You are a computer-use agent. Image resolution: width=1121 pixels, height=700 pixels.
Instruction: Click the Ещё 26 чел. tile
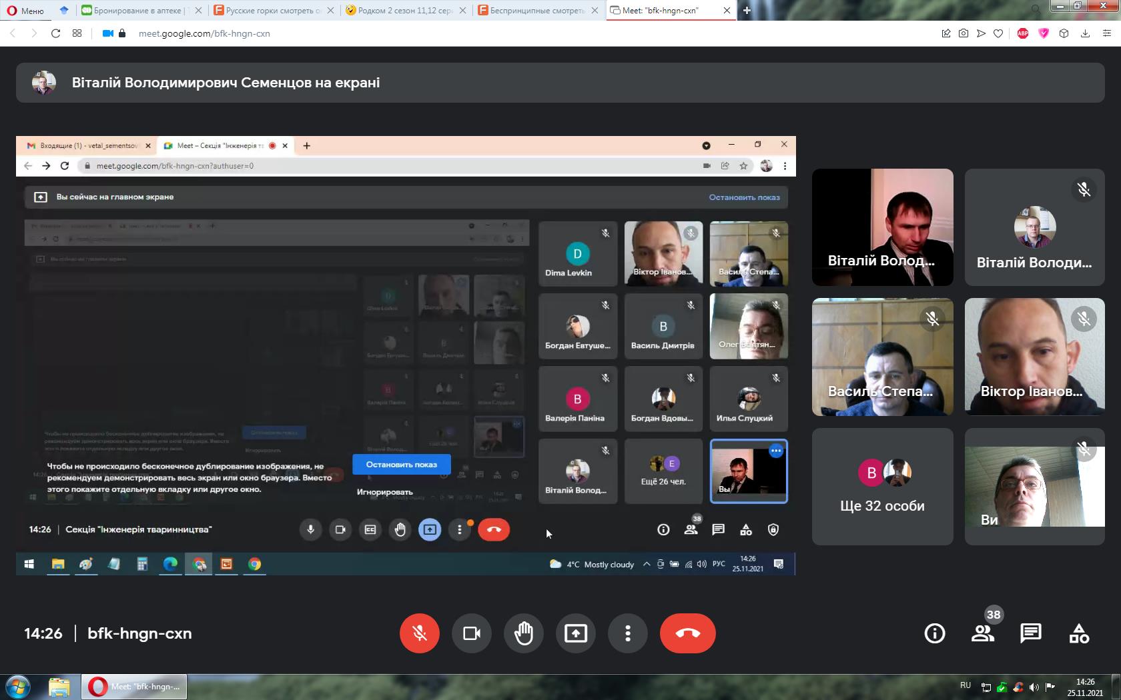click(x=663, y=471)
